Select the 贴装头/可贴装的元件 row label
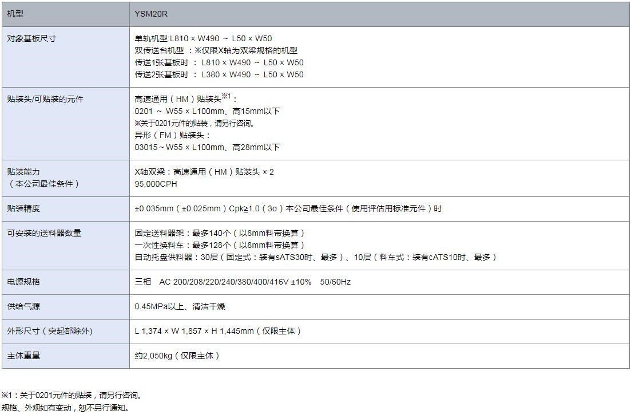The width and height of the screenshot is (631, 414). [45, 99]
